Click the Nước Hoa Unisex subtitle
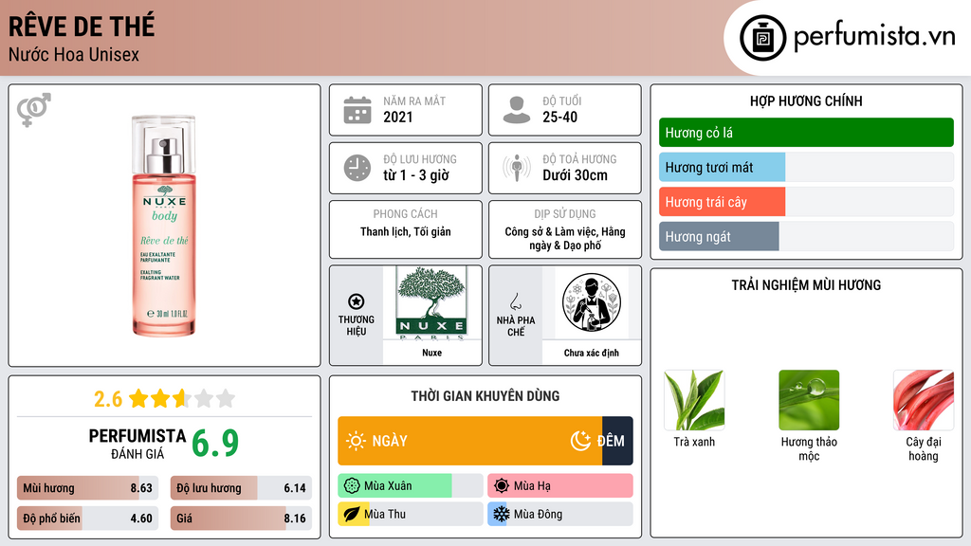Screen dimensions: 971x546 click(x=74, y=54)
